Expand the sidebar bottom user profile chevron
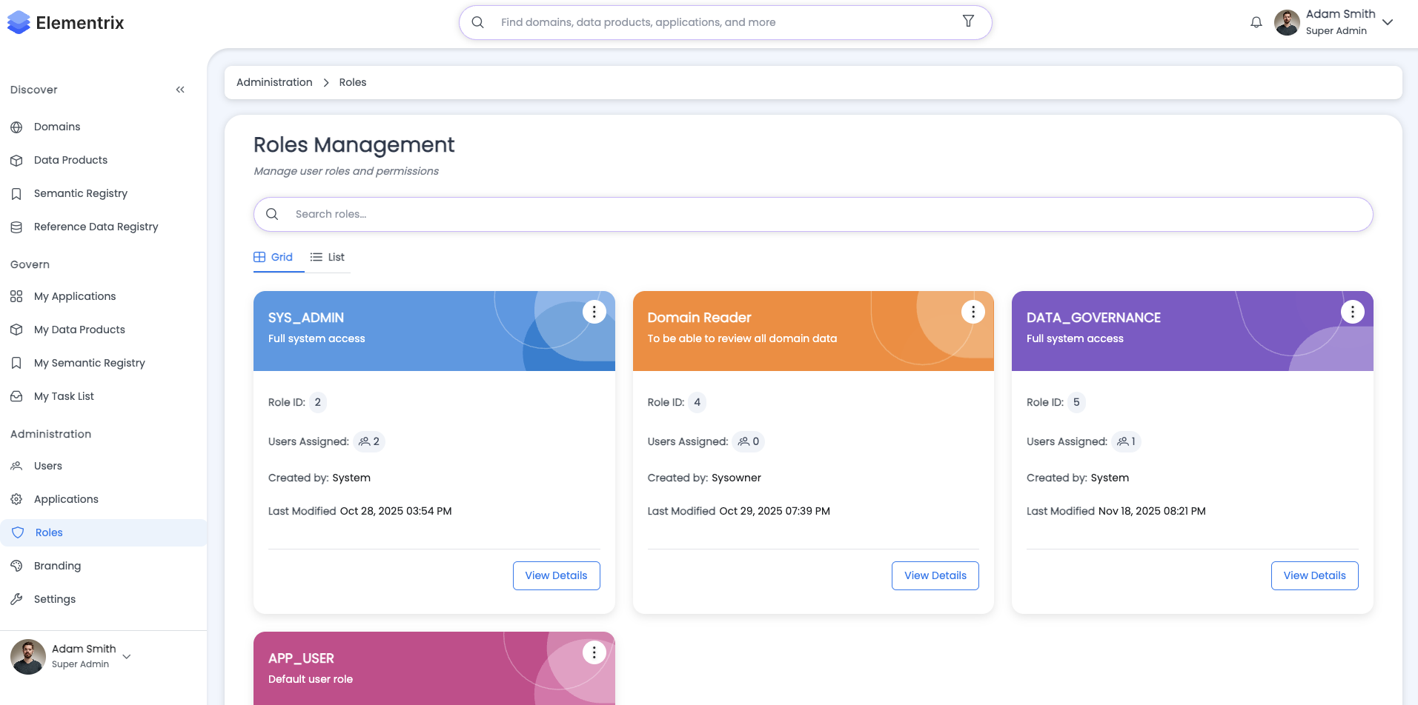 click(127, 656)
